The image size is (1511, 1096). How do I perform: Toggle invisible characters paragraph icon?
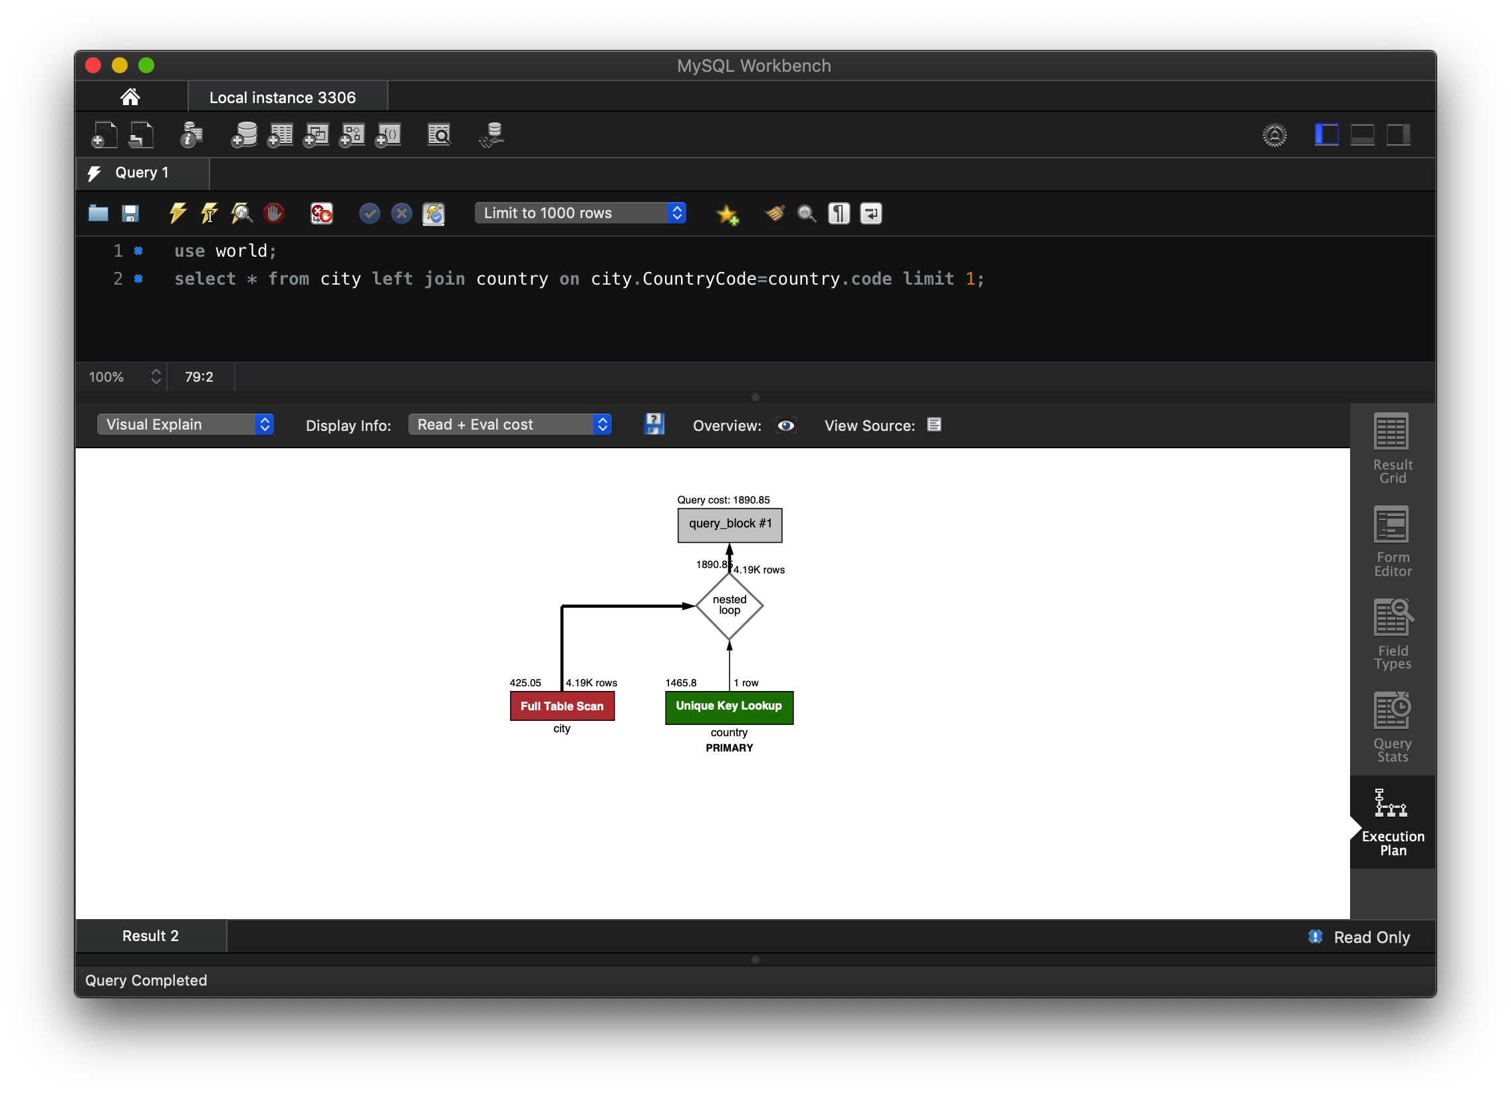point(838,213)
